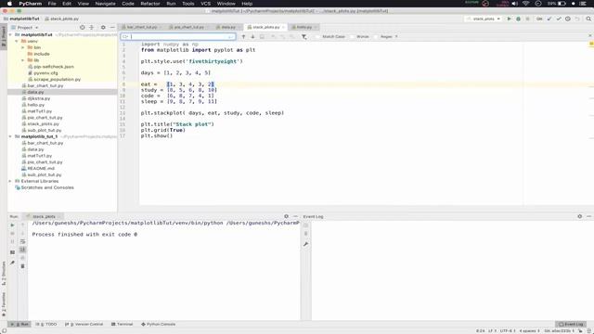Open the Apple menu
Image resolution: width=594 pixels, height=334 pixels.
(9, 4)
